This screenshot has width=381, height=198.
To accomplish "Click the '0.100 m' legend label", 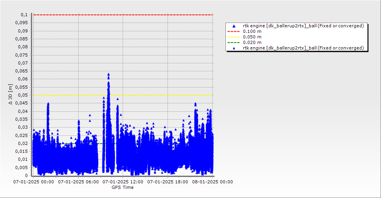I will point(252,31).
